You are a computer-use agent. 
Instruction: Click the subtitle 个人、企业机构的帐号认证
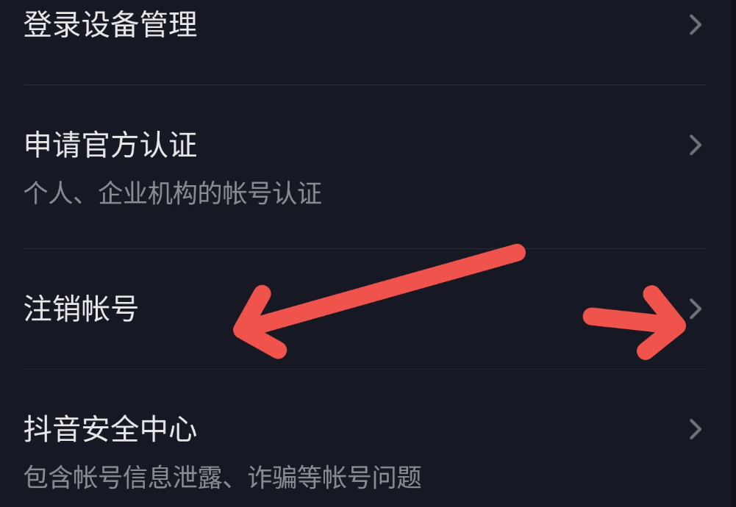pos(173,193)
